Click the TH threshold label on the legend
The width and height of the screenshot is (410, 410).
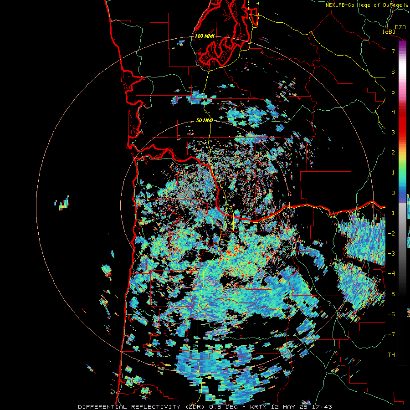391,355
